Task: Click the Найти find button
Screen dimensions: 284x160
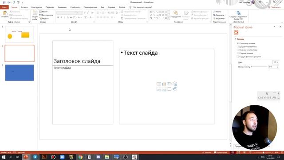Action: pos(217,12)
